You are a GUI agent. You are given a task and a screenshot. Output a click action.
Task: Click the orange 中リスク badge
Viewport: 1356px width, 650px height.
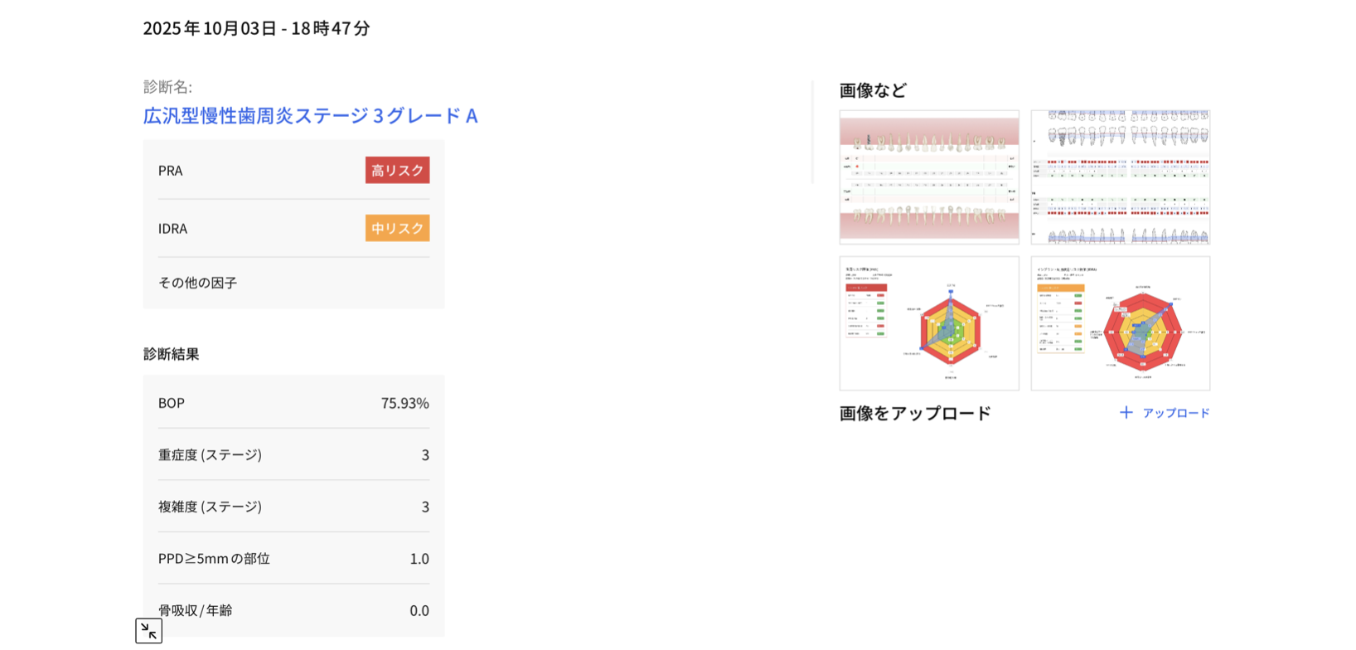tap(398, 228)
